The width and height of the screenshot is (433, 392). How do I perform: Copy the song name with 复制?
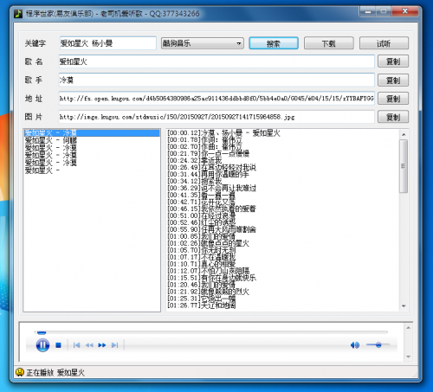click(393, 61)
